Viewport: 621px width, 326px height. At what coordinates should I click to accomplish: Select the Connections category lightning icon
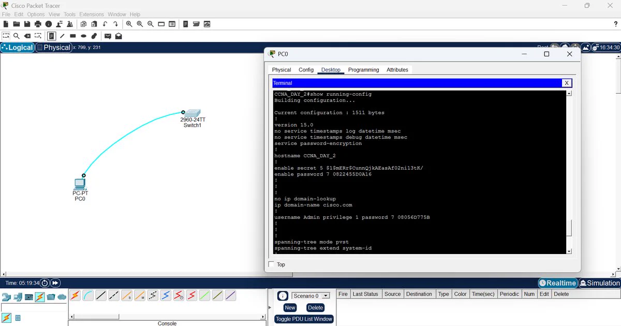pos(40,297)
